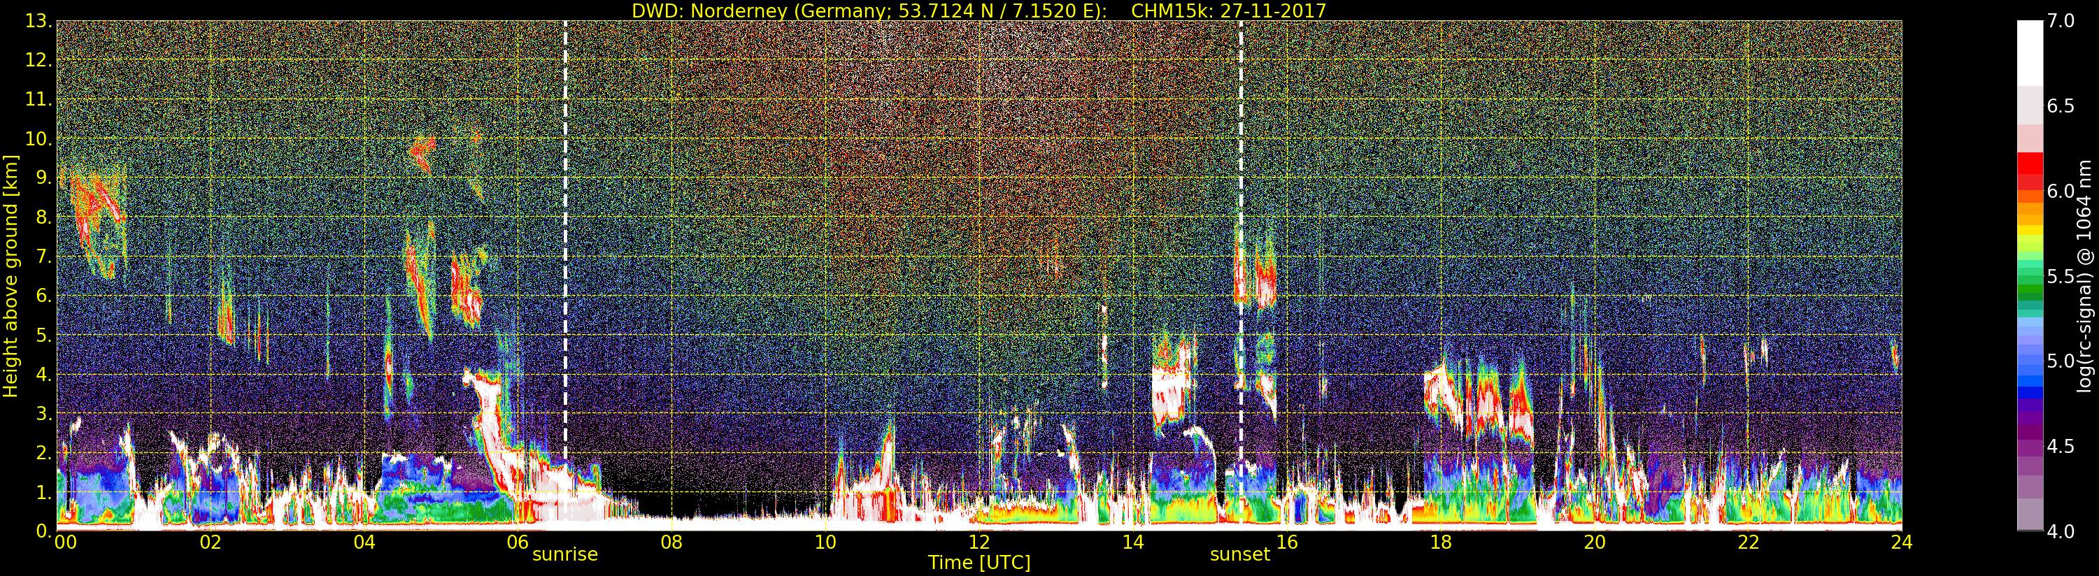
Task: Click the '12' hour tick on time axis
Action: (979, 542)
